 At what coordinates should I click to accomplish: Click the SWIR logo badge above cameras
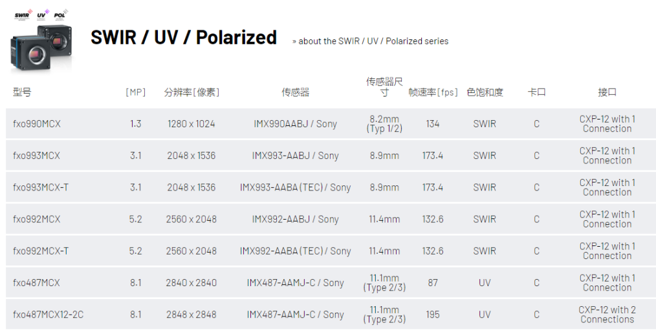(23, 15)
